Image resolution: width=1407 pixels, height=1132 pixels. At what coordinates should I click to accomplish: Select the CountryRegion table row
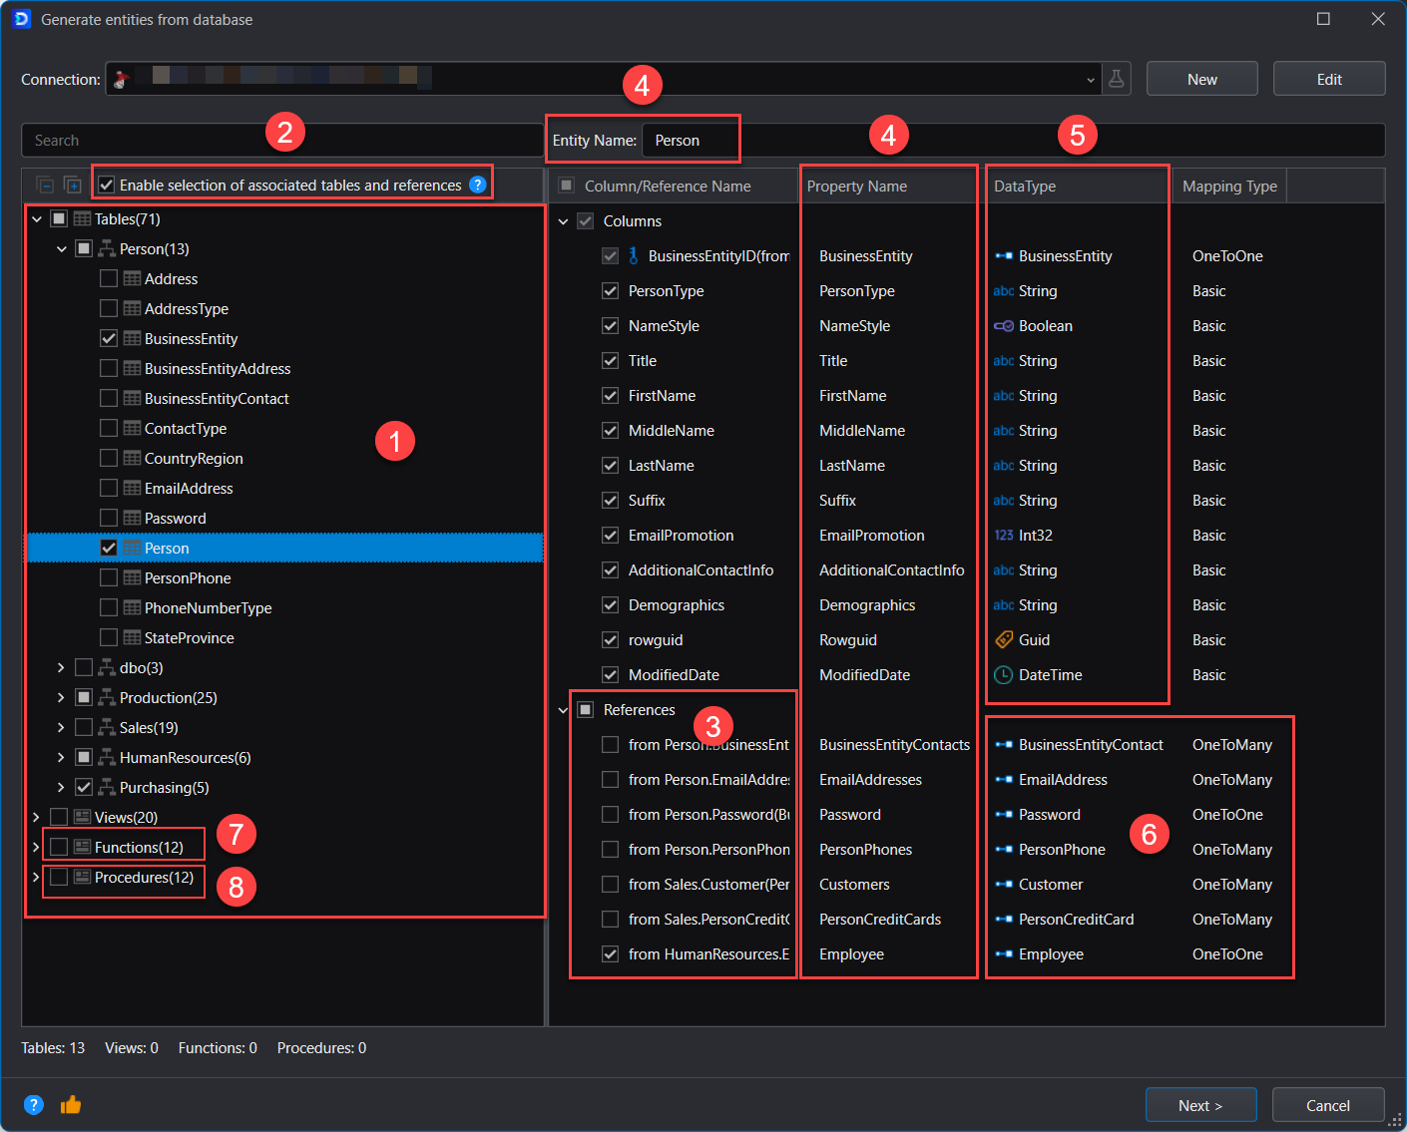pos(284,458)
